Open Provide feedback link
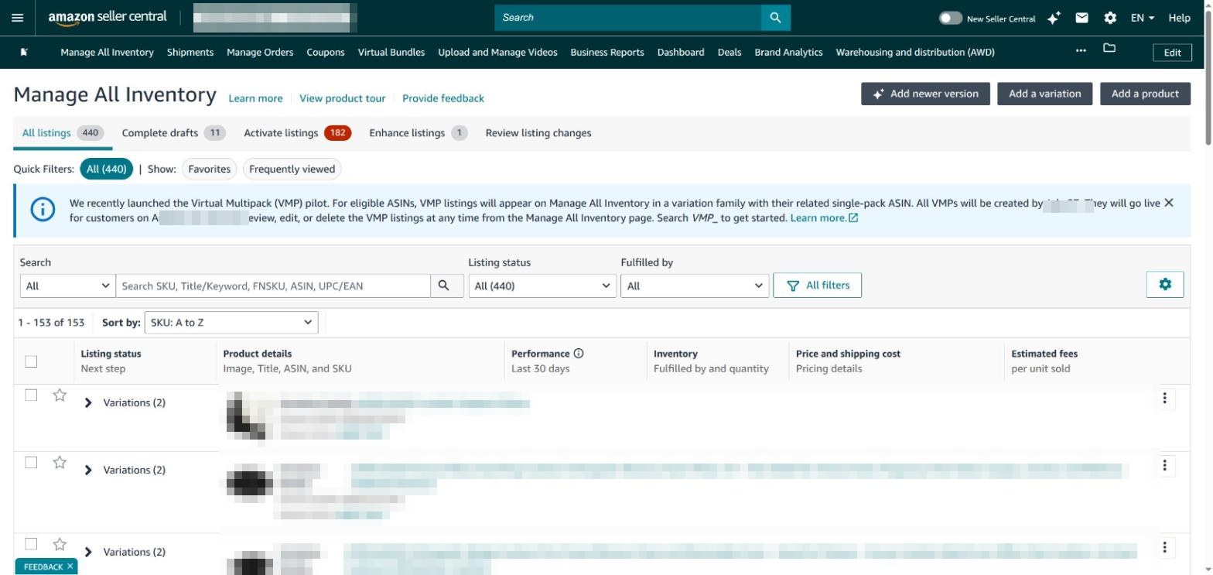Viewport: 1213px width, 575px height. coord(443,98)
